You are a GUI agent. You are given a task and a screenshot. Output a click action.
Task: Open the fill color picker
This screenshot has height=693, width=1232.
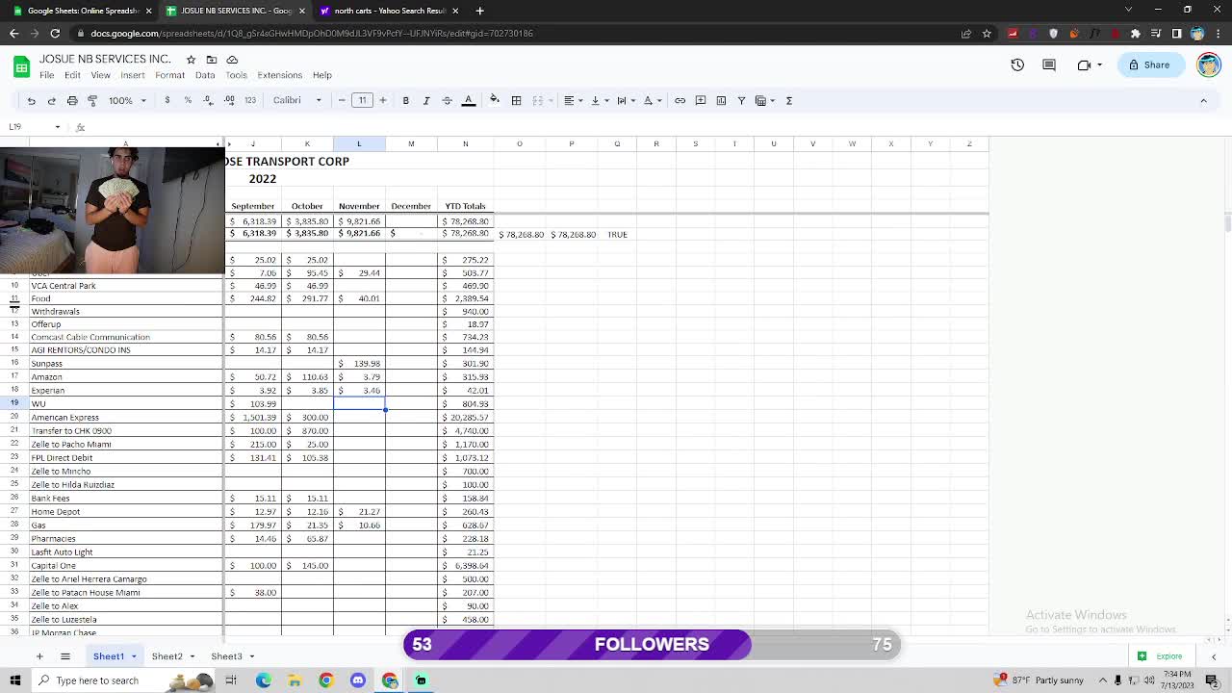495,100
